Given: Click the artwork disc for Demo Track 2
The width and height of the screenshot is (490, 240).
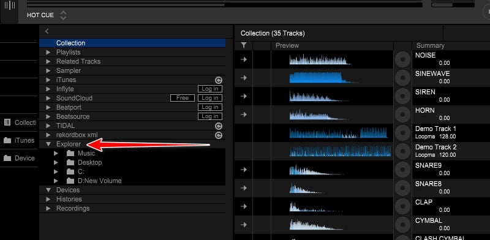Looking at the screenshot, I should coord(402,151).
